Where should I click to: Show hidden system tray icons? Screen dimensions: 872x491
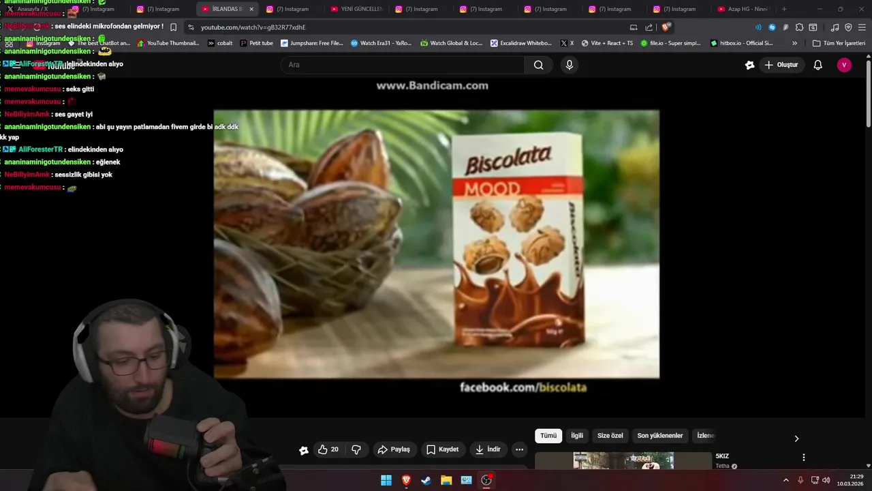[x=785, y=480]
